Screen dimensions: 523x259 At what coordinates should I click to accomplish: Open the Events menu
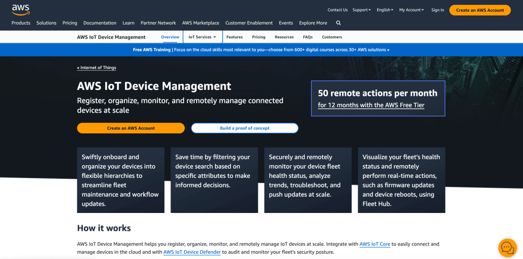(x=286, y=23)
